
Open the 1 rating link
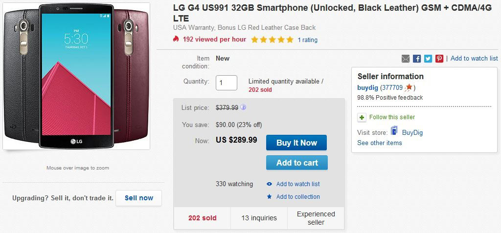click(x=308, y=40)
